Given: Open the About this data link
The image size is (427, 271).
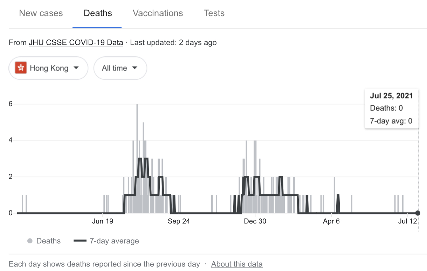Looking at the screenshot, I should pos(237,264).
